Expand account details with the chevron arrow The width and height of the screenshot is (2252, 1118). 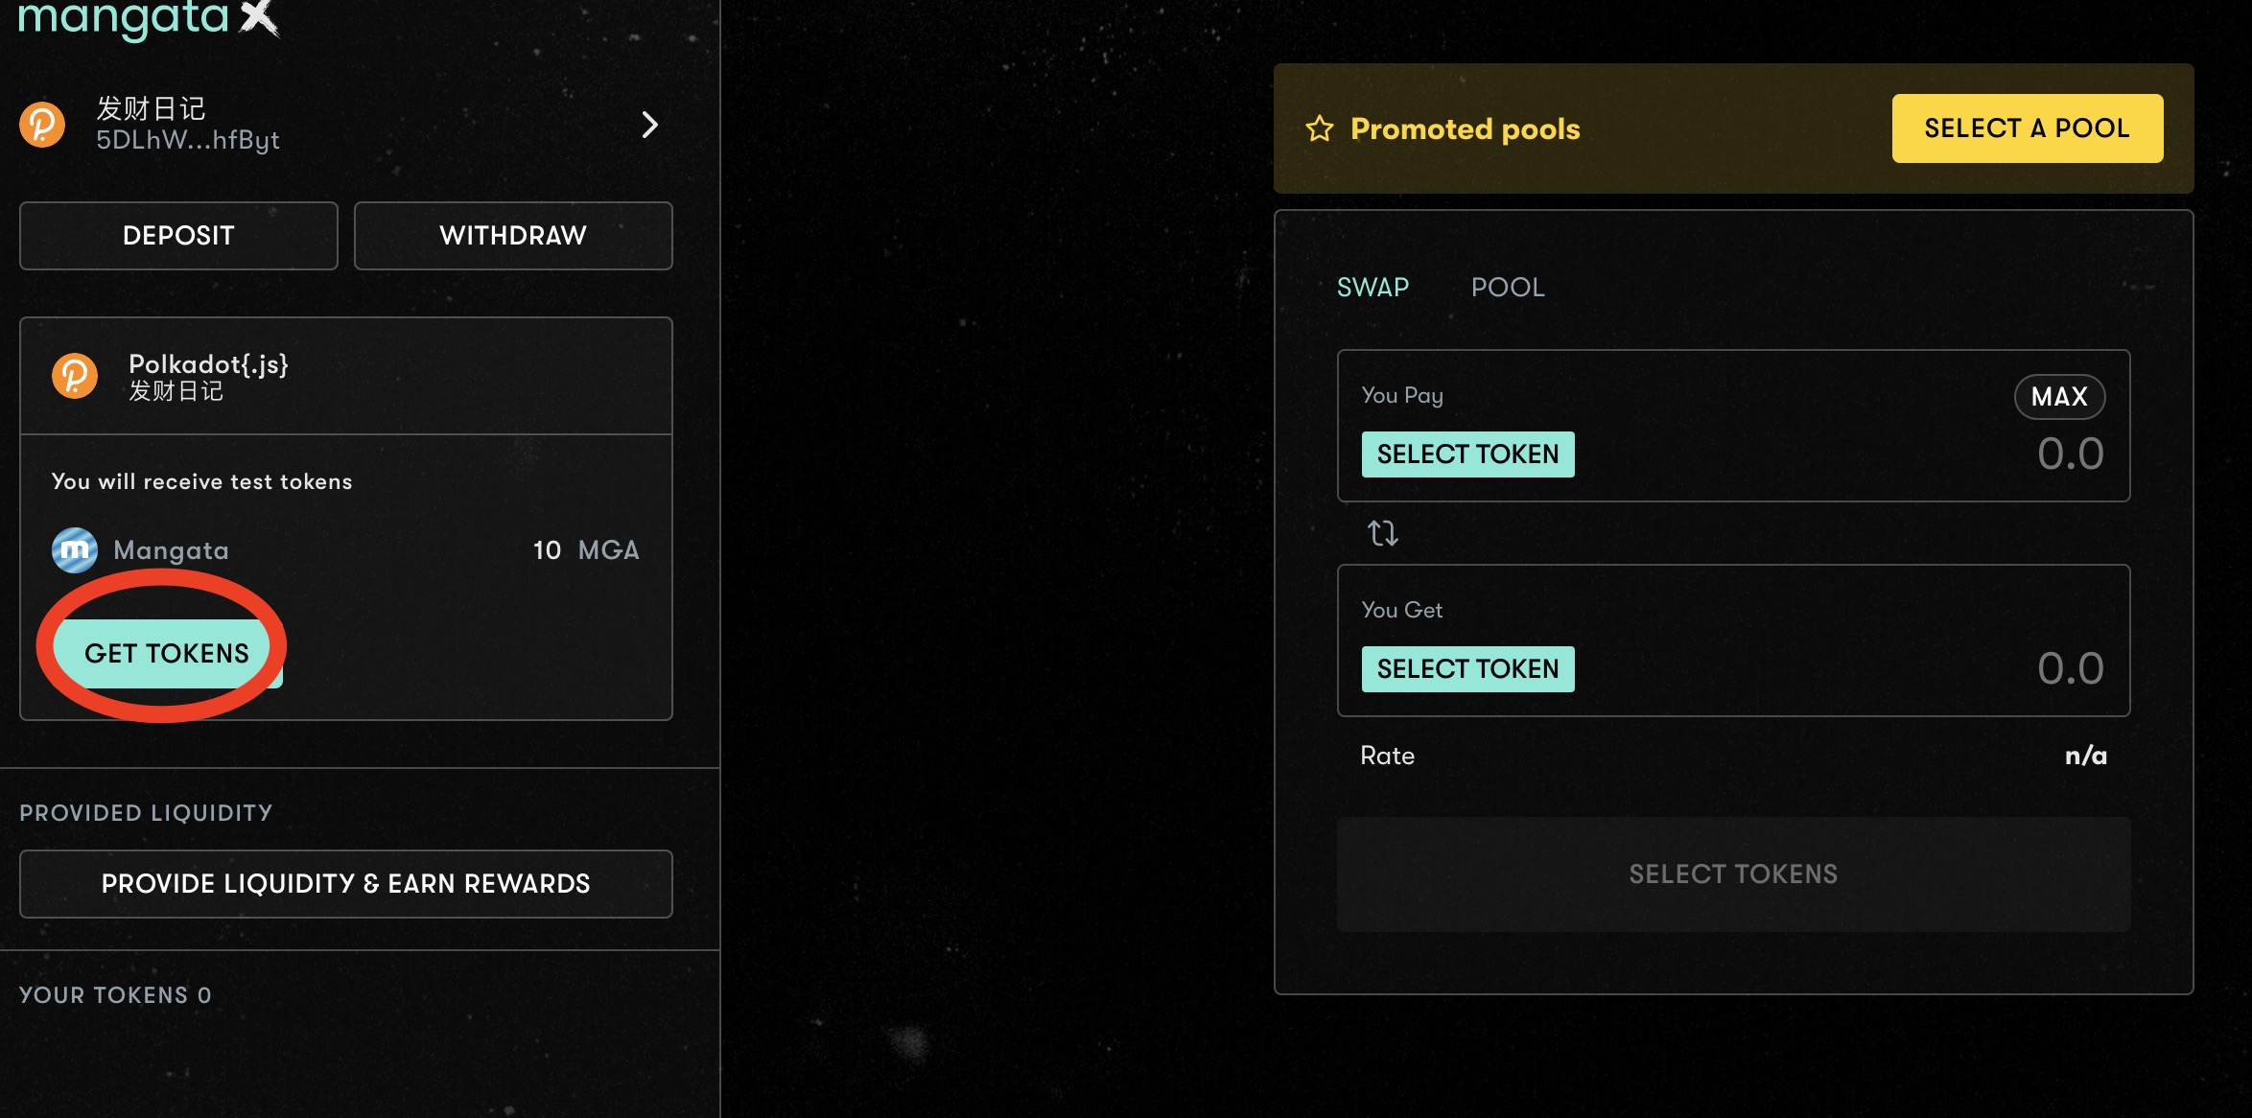click(649, 125)
